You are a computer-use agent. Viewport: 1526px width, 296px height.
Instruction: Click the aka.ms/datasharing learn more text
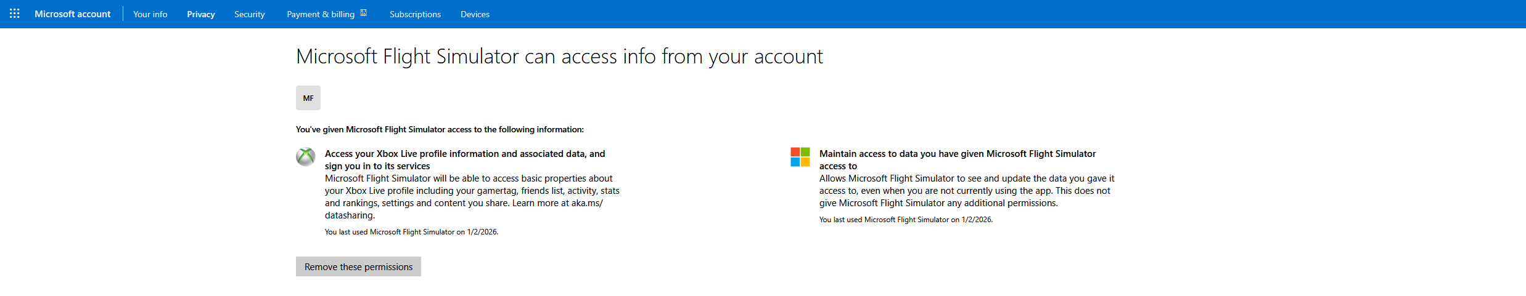pos(586,203)
